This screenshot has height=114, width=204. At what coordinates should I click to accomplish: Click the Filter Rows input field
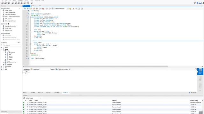tap(45, 69)
